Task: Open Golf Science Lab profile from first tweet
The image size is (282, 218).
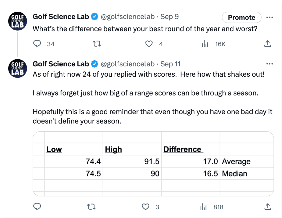Action: 61,17
